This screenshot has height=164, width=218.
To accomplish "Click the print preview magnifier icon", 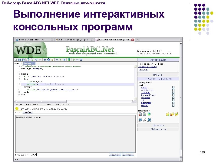I will click(x=32, y=60).
